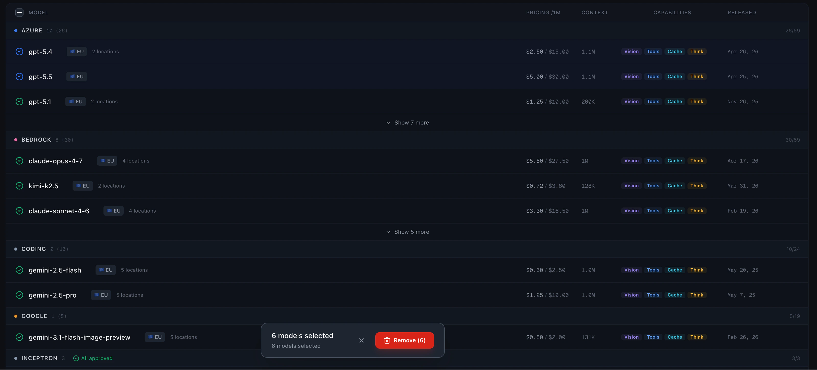Click the All approved check icon for Inceptron
Screen dimensions: 817x370
[x=76, y=358]
